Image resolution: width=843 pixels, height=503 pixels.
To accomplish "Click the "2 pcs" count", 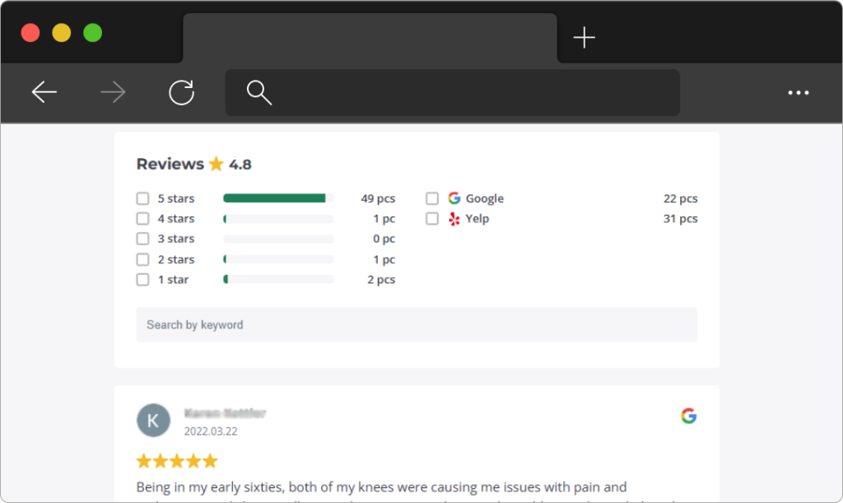I will [381, 279].
